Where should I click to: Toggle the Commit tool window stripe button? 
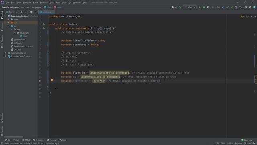pos(2,27)
